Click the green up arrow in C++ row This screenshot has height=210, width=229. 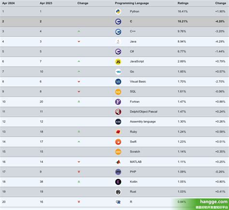tap(79, 32)
